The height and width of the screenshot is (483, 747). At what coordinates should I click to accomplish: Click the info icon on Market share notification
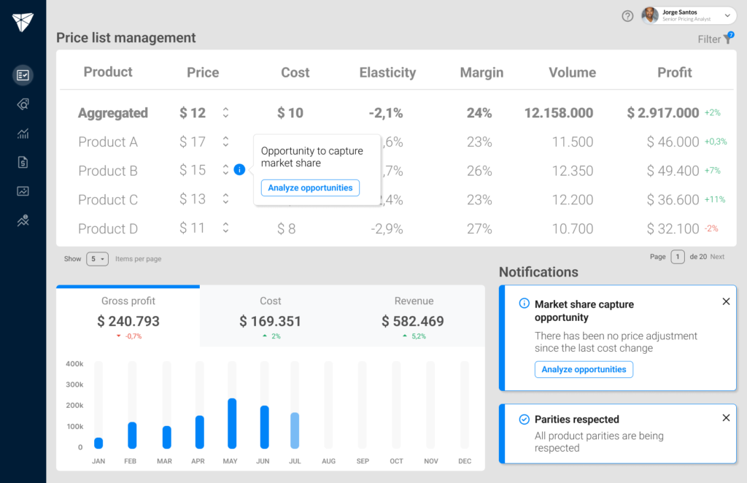coord(524,304)
